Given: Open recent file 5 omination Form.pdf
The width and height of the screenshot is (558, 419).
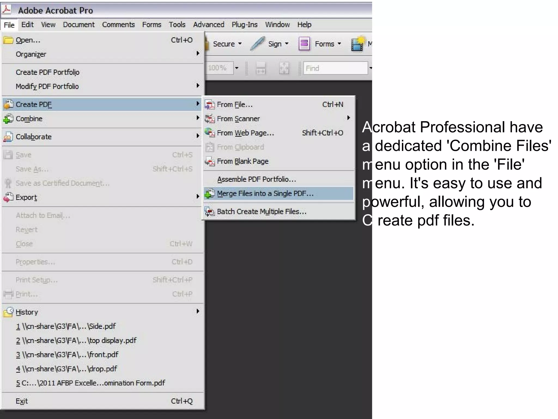Looking at the screenshot, I should coord(103,383).
